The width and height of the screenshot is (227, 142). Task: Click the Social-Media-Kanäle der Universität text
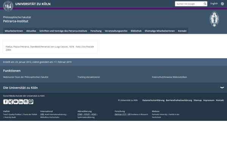24,96
